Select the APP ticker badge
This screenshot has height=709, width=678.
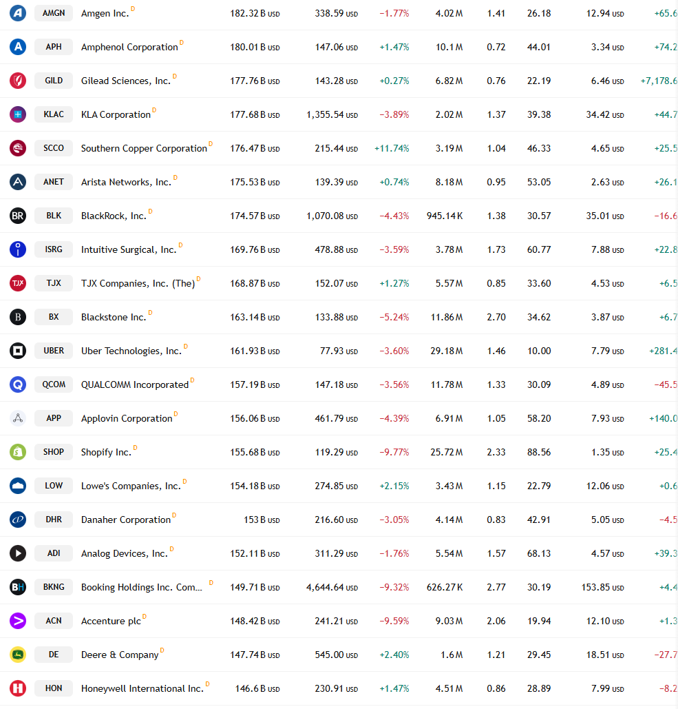[54, 418]
